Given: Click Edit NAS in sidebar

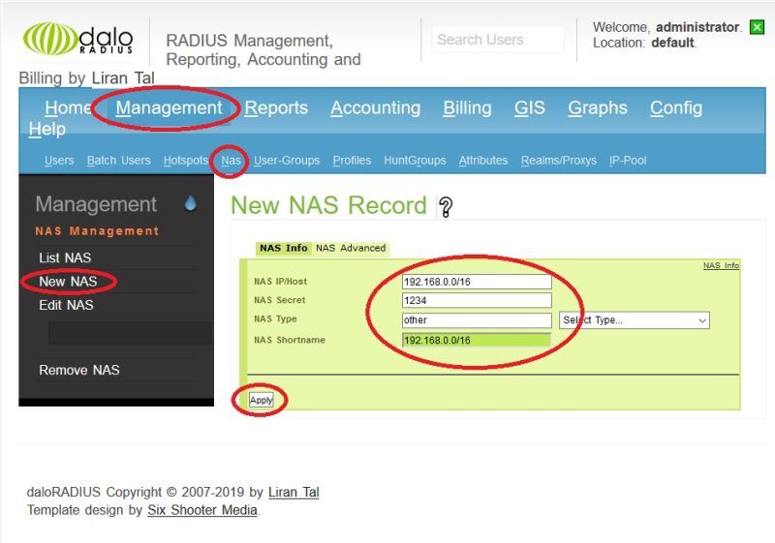Looking at the screenshot, I should 66,305.
